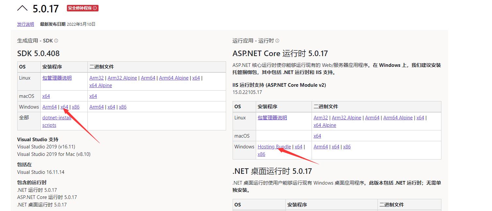Download SDK Linux Arm32 binary
This screenshot has height=211, width=492.
tap(97, 78)
